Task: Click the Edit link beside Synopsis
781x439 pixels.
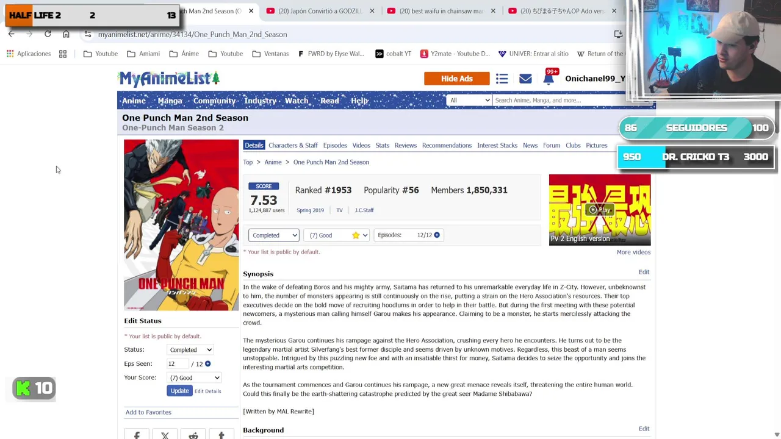Action: [644, 272]
